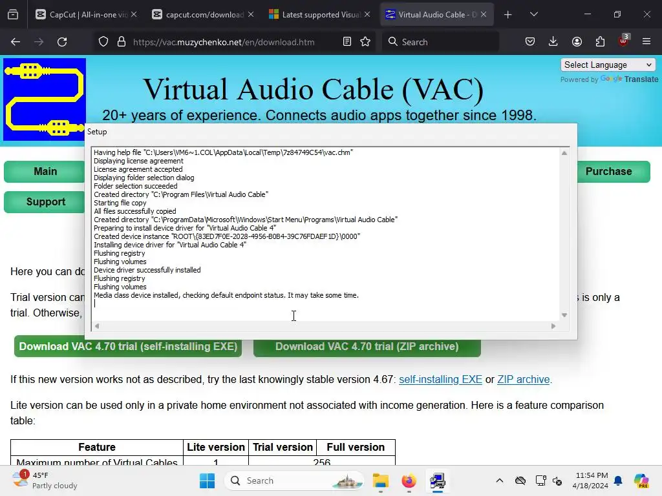Open the Firefox application menu

coord(646,42)
